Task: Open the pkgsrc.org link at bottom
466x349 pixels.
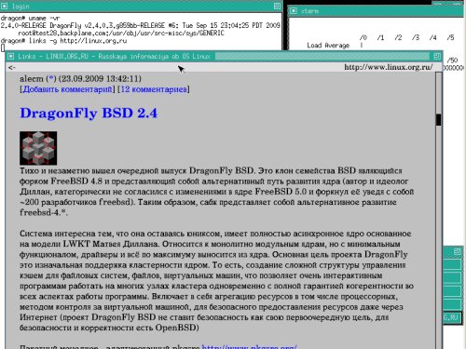Action: 249,347
